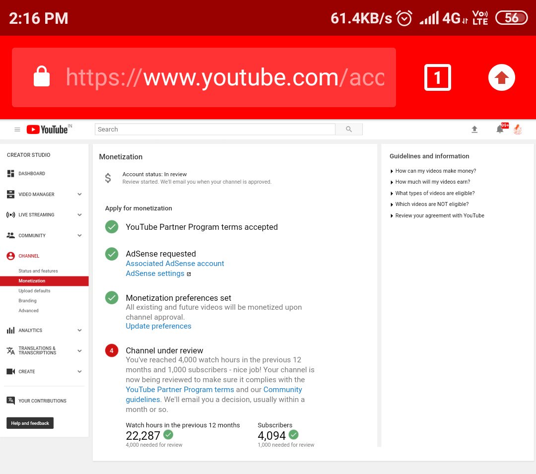Click the 4,094 subscribers value
Viewport: 536px width, 474px height.
point(271,435)
